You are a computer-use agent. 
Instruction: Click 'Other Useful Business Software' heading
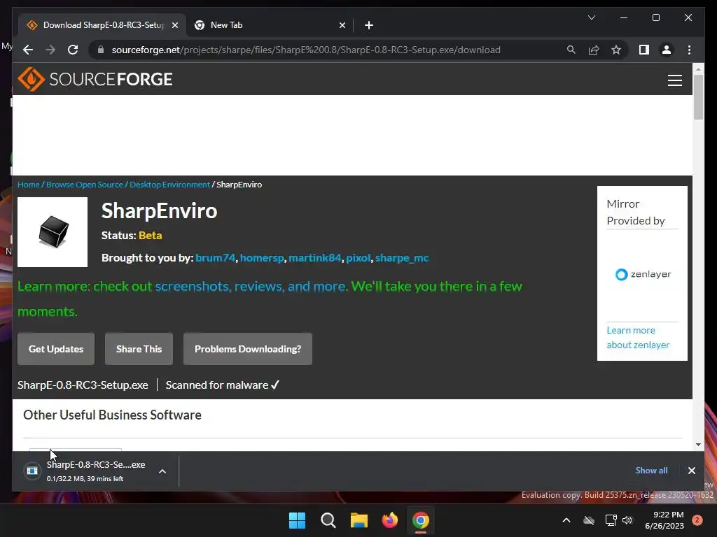click(x=112, y=415)
